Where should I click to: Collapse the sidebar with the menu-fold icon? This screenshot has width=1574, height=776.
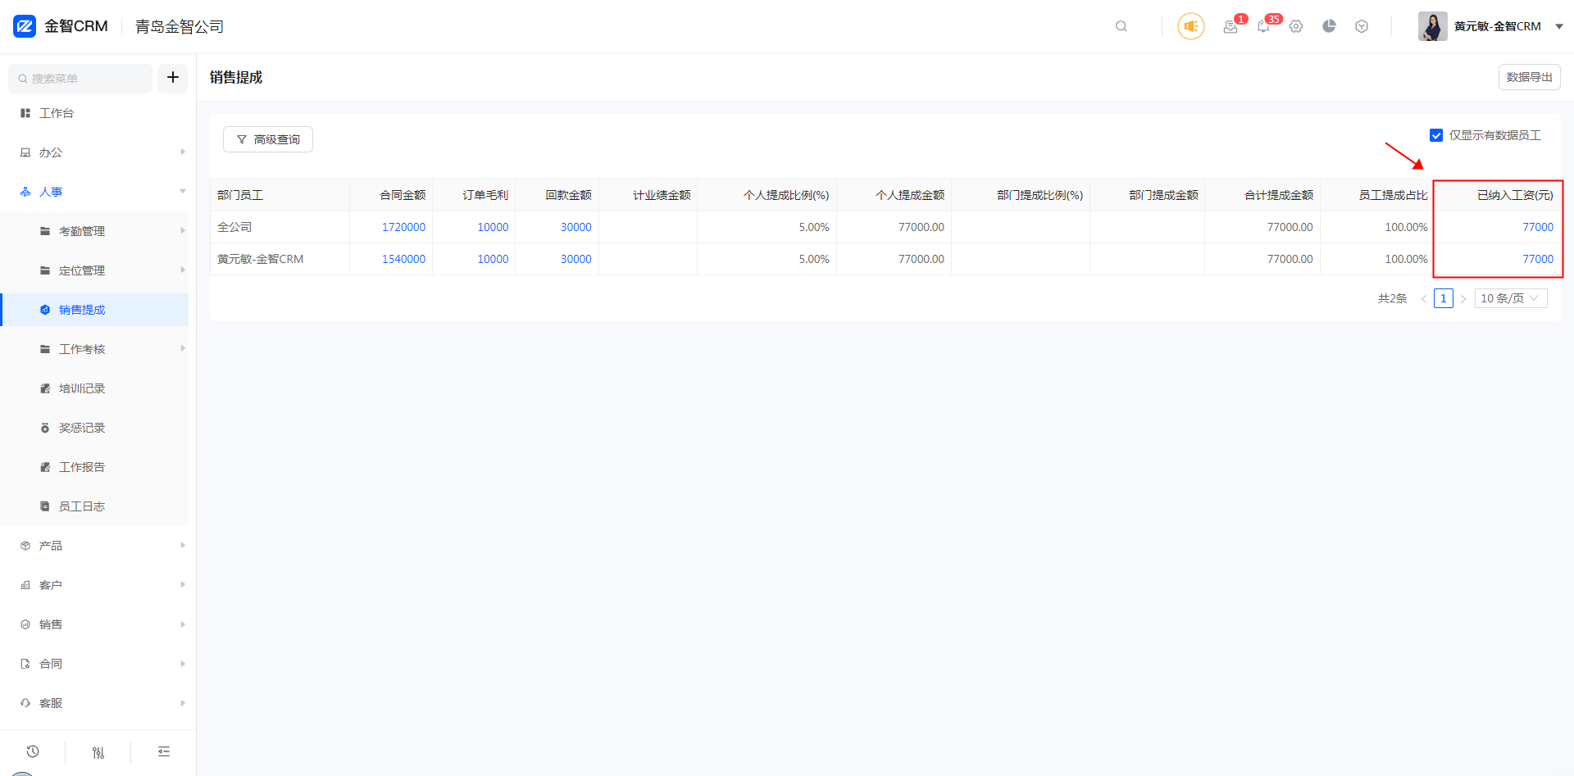pyautogui.click(x=164, y=751)
